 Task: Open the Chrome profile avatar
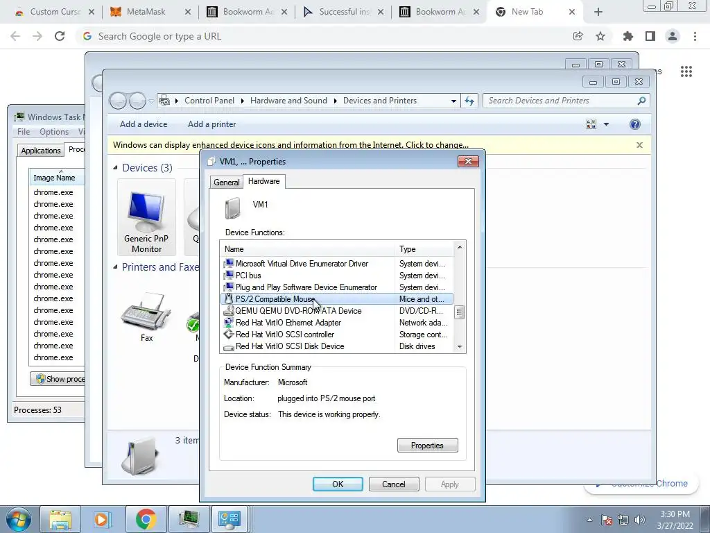point(673,36)
